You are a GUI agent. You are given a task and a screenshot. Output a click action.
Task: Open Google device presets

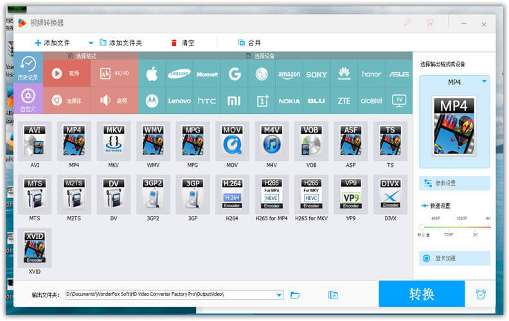pos(235,74)
